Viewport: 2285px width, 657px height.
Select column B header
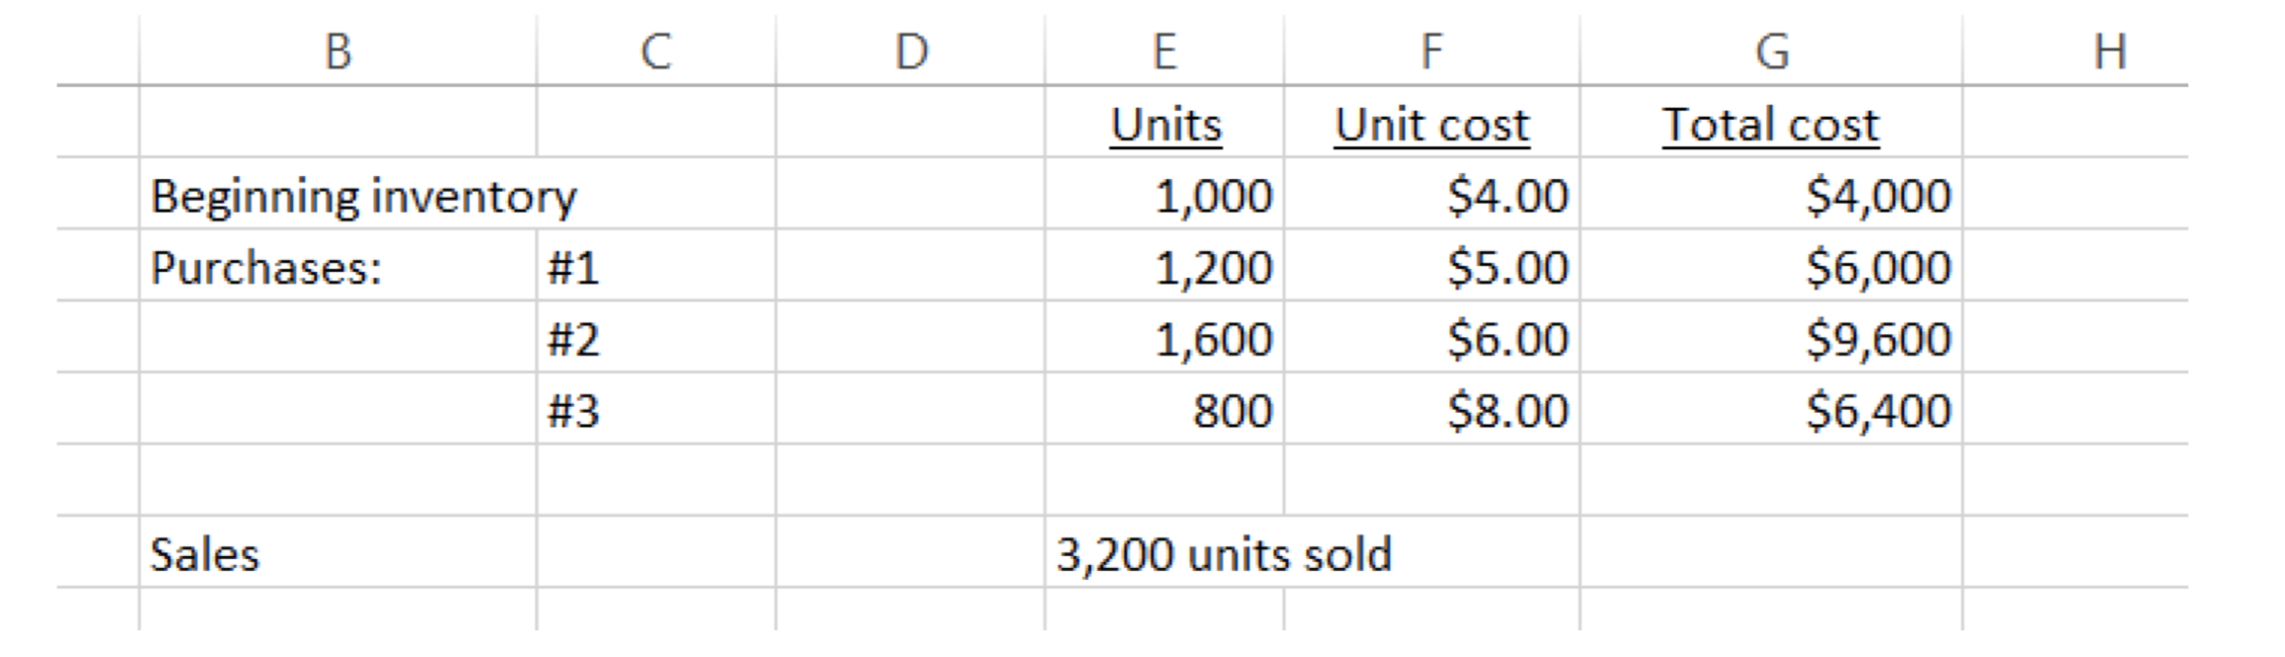click(x=338, y=51)
